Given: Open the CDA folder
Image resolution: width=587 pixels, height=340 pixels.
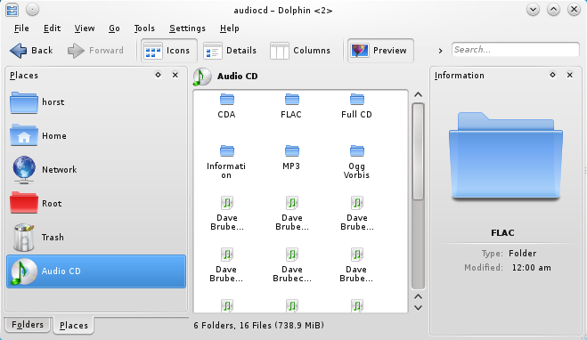Looking at the screenshot, I should [x=227, y=106].
